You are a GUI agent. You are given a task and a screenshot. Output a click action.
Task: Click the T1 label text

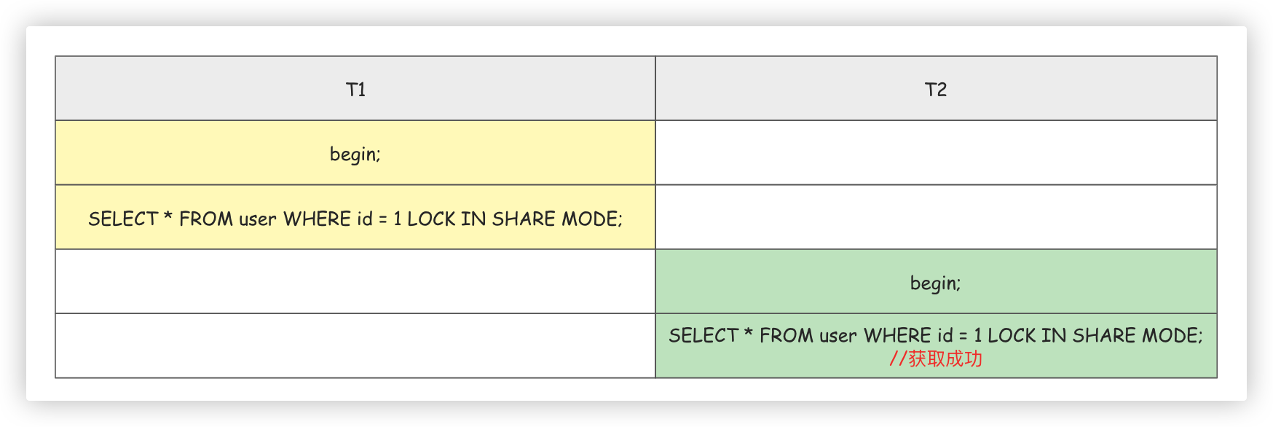click(x=355, y=90)
